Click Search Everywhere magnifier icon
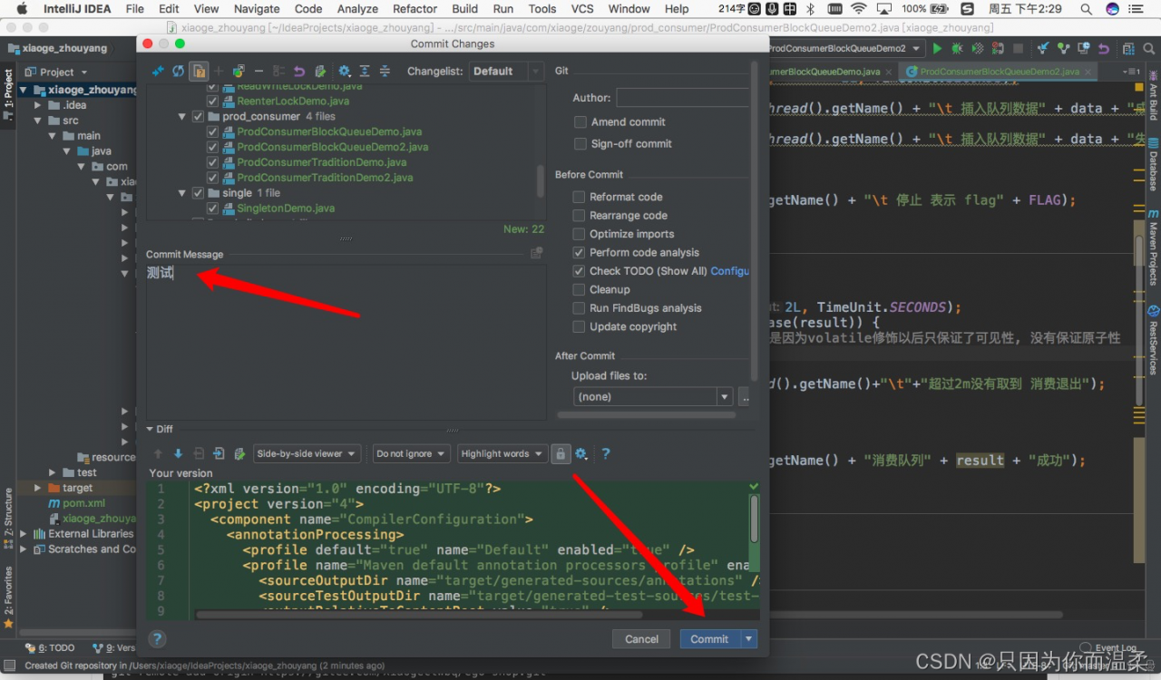The image size is (1161, 680). coord(1149,48)
